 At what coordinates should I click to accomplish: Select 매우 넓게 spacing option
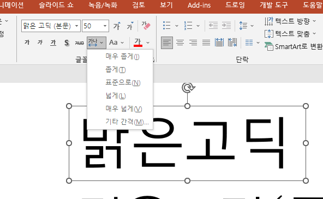coord(120,108)
